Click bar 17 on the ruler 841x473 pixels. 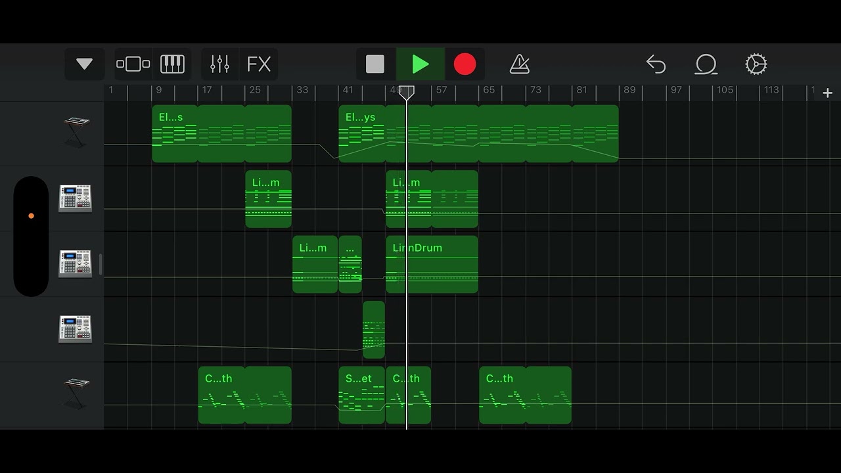click(x=206, y=90)
